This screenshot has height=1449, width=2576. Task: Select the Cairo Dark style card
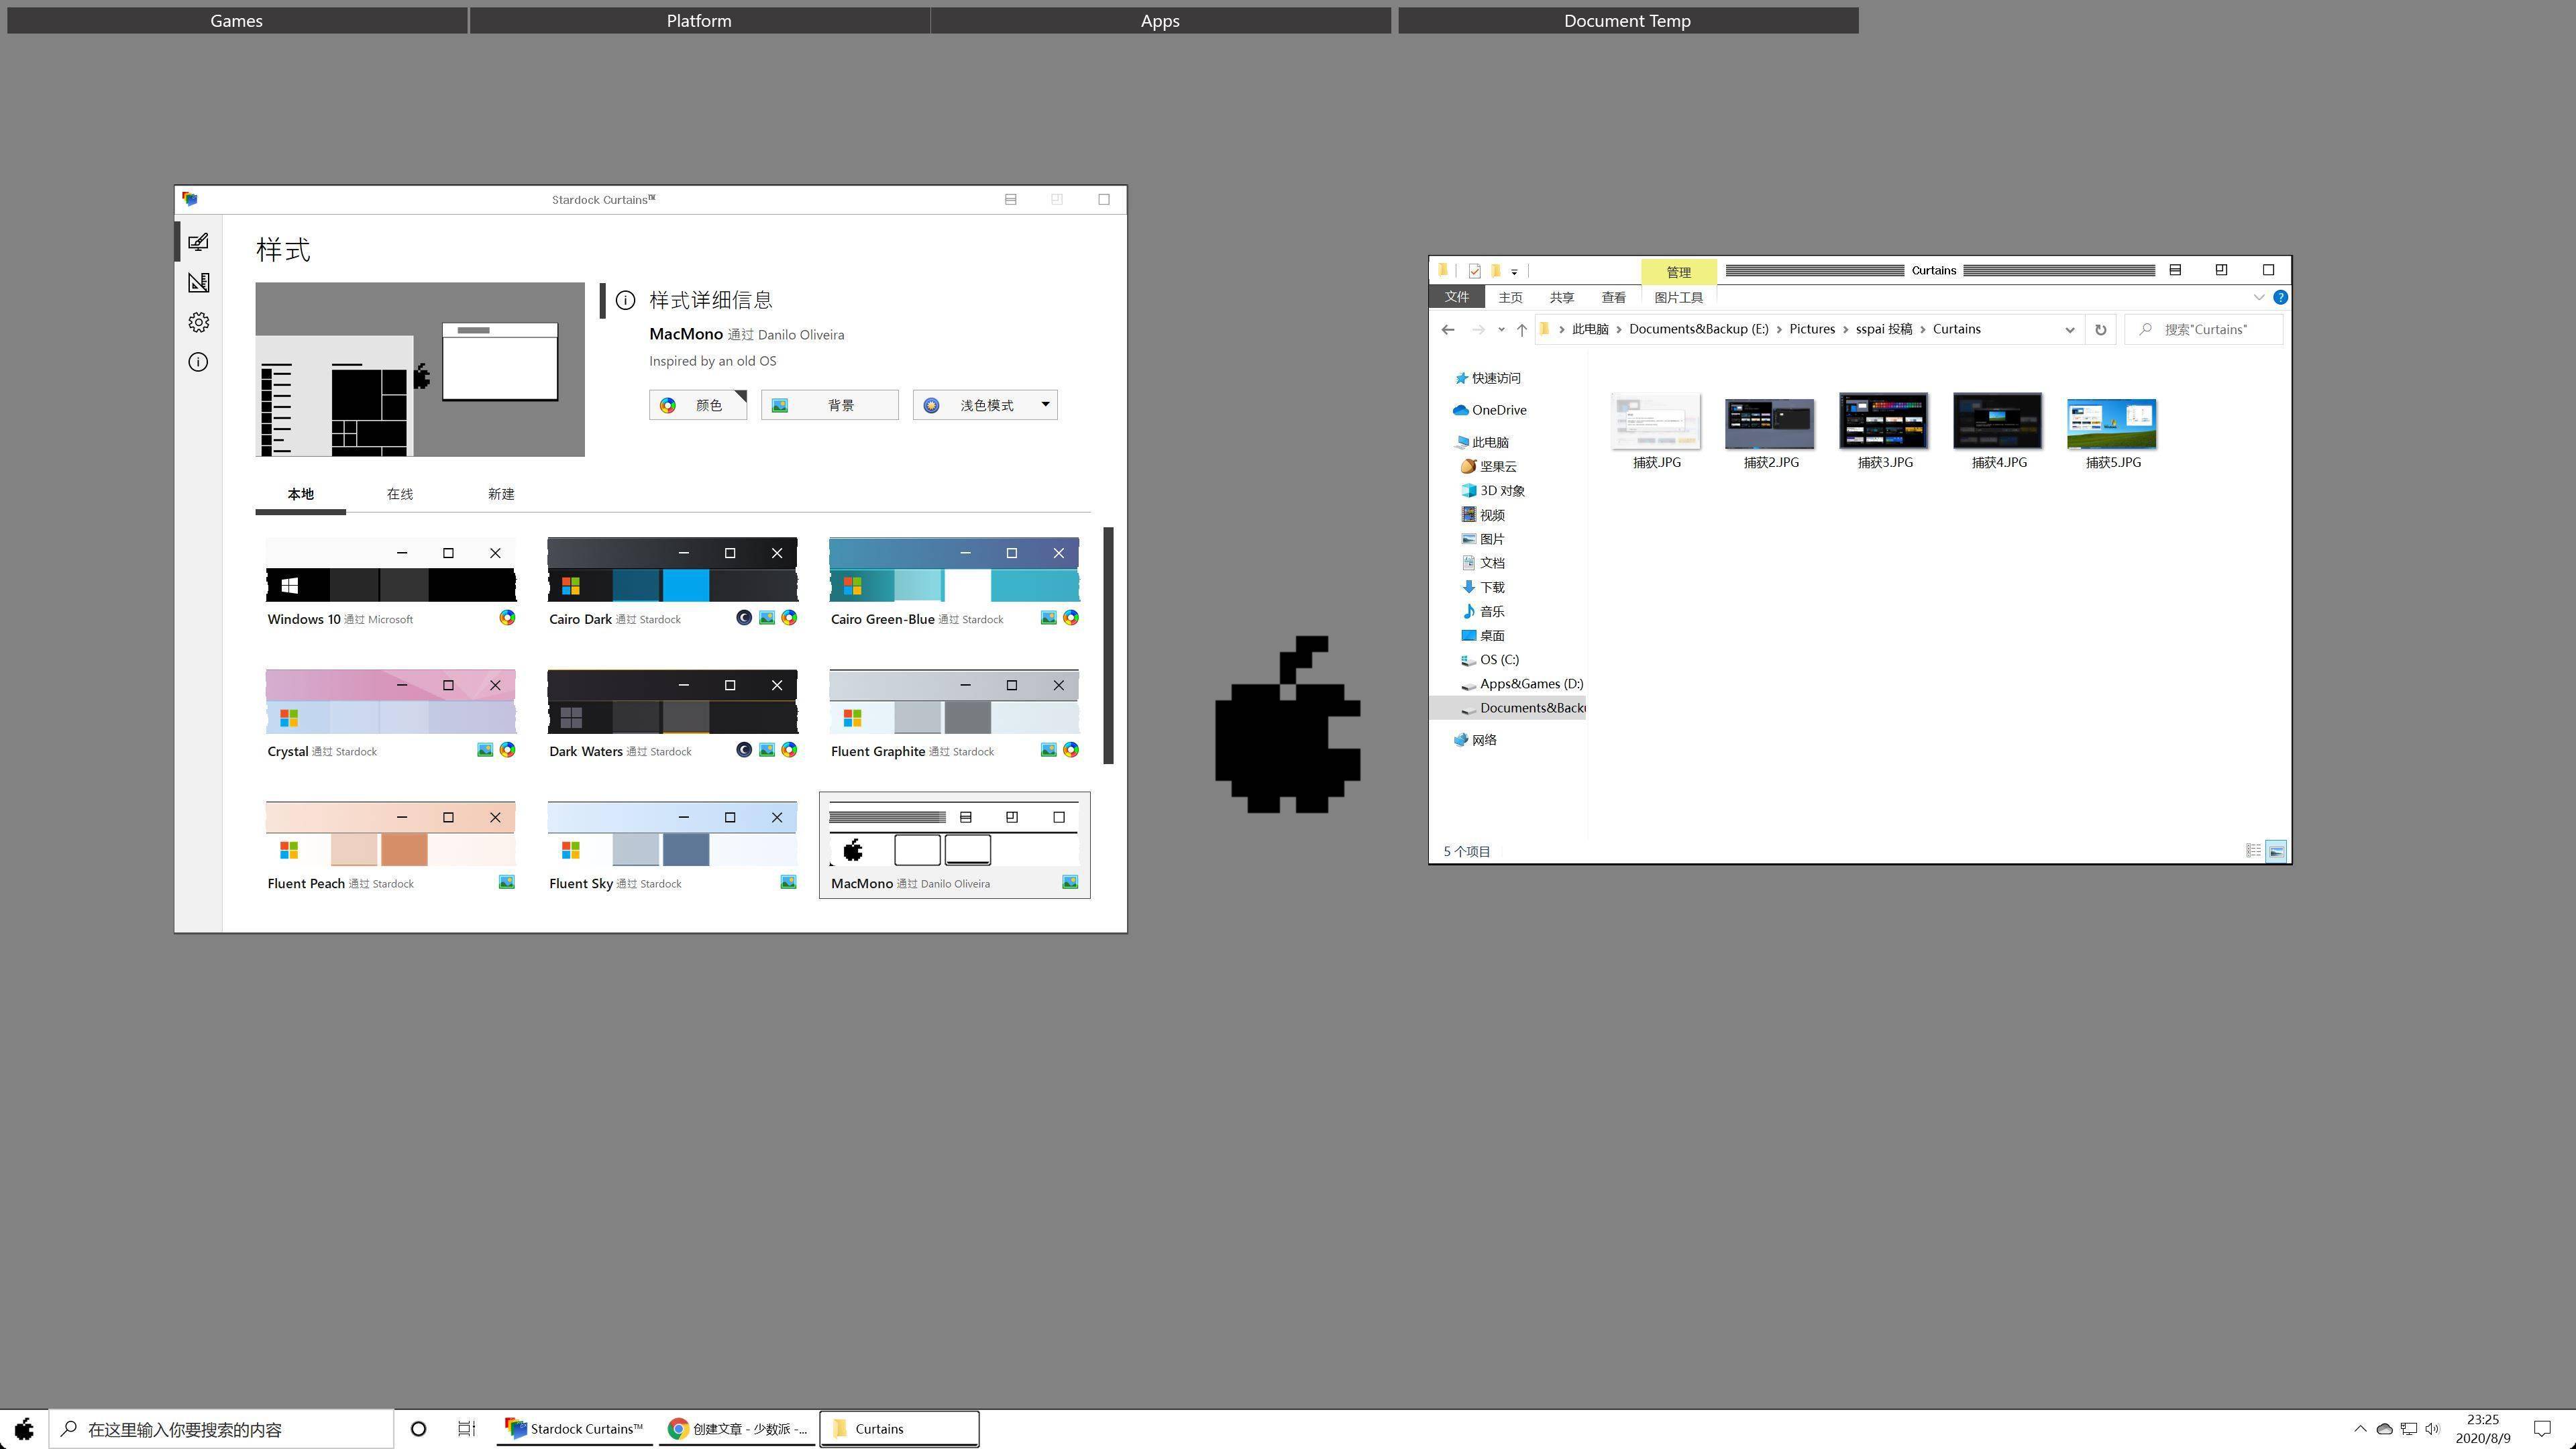point(672,583)
